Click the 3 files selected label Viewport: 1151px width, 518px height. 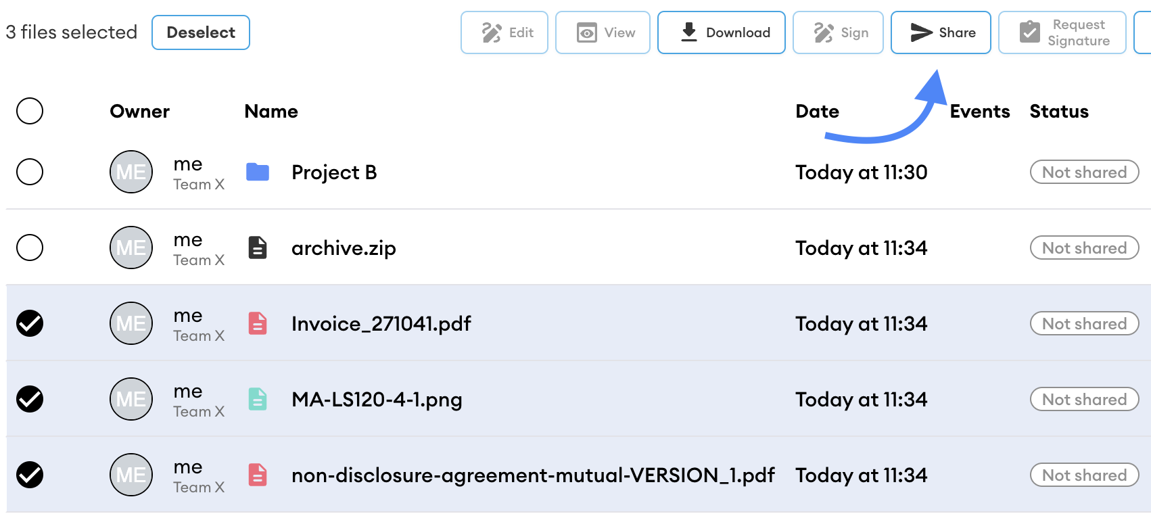(72, 32)
